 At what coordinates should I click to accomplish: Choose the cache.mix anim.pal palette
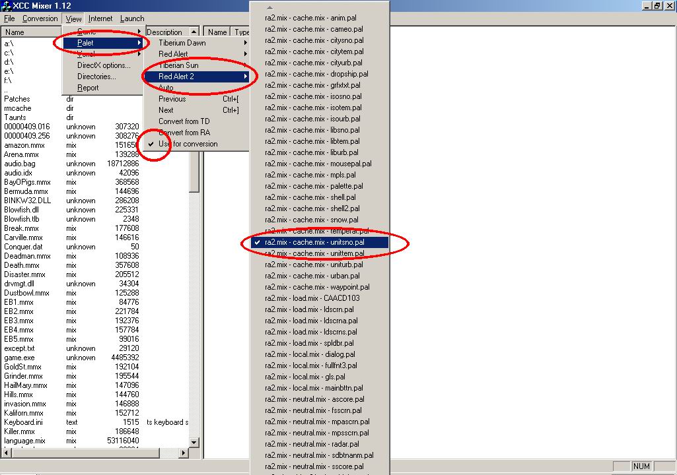(320, 18)
